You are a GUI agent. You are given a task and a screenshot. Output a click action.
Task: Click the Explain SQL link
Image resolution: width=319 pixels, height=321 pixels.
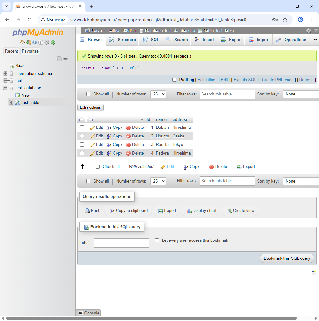(245, 80)
